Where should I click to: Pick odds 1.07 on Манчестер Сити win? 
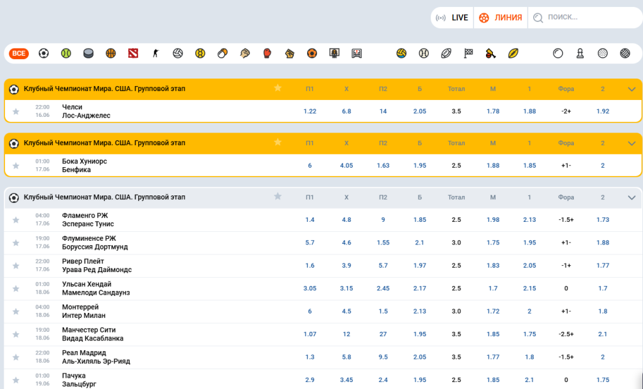310,334
